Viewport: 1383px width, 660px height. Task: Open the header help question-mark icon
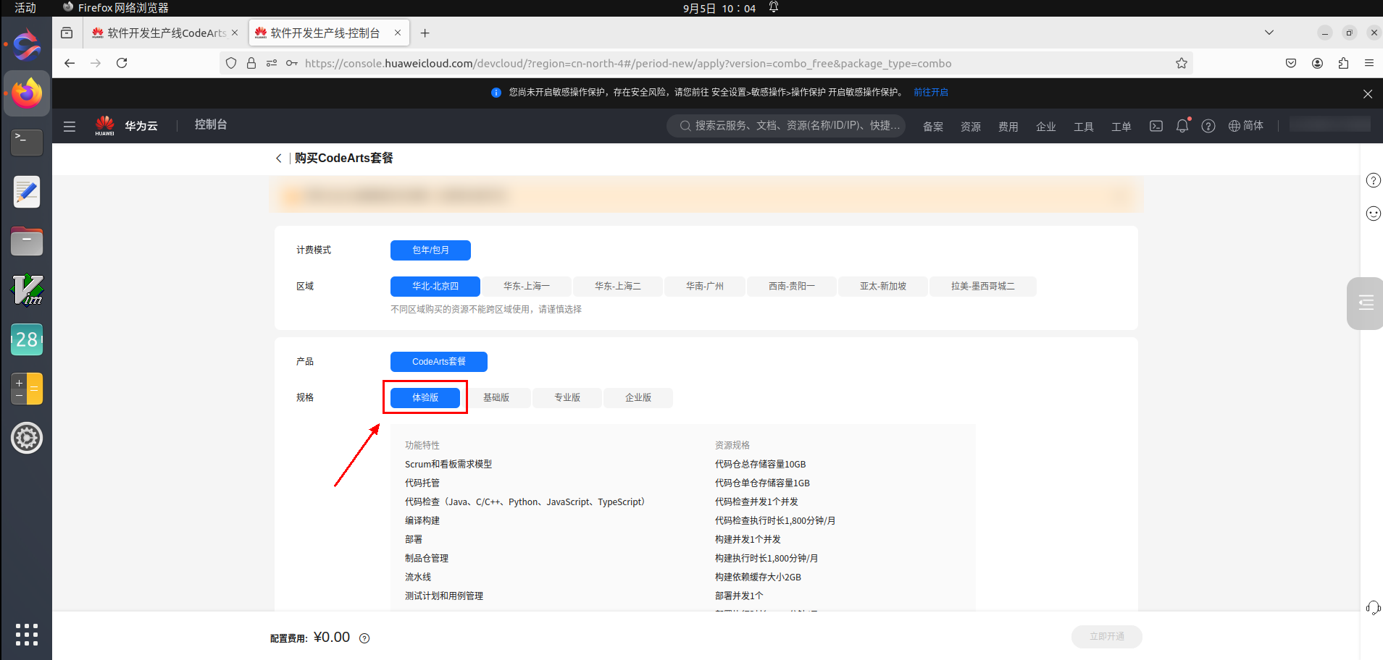[x=1208, y=126]
